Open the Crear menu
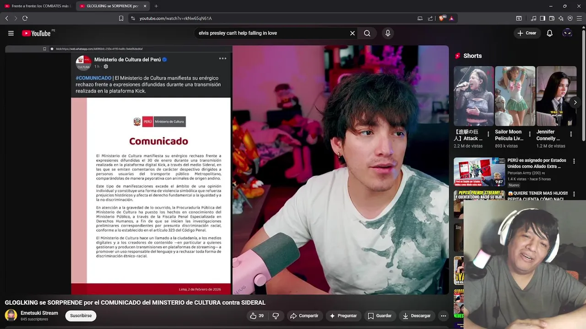This screenshot has width=586, height=329. pos(526,33)
